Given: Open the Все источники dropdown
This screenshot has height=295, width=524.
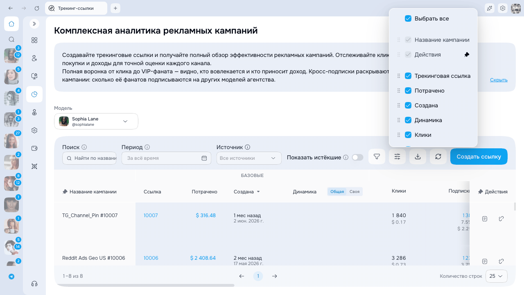Looking at the screenshot, I should [x=249, y=158].
